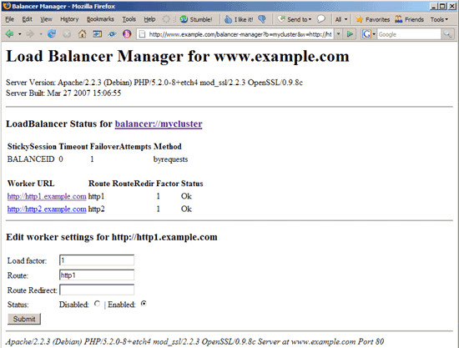The image size is (459, 348).
Task: Open the File menu
Action: tap(10, 19)
